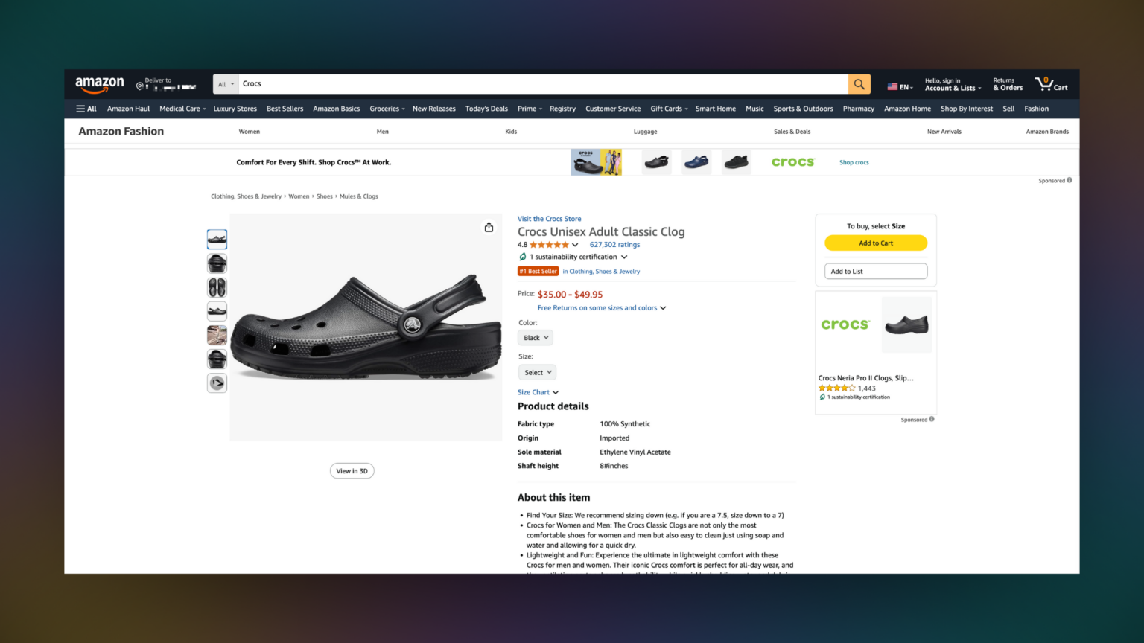Open the Size selection dropdown
Screen dimensions: 1144x643
pos(536,372)
